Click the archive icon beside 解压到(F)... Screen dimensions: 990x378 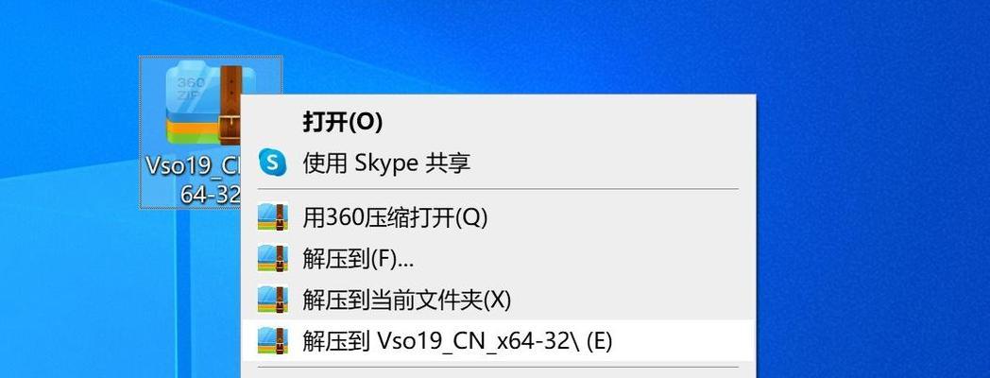tap(272, 258)
